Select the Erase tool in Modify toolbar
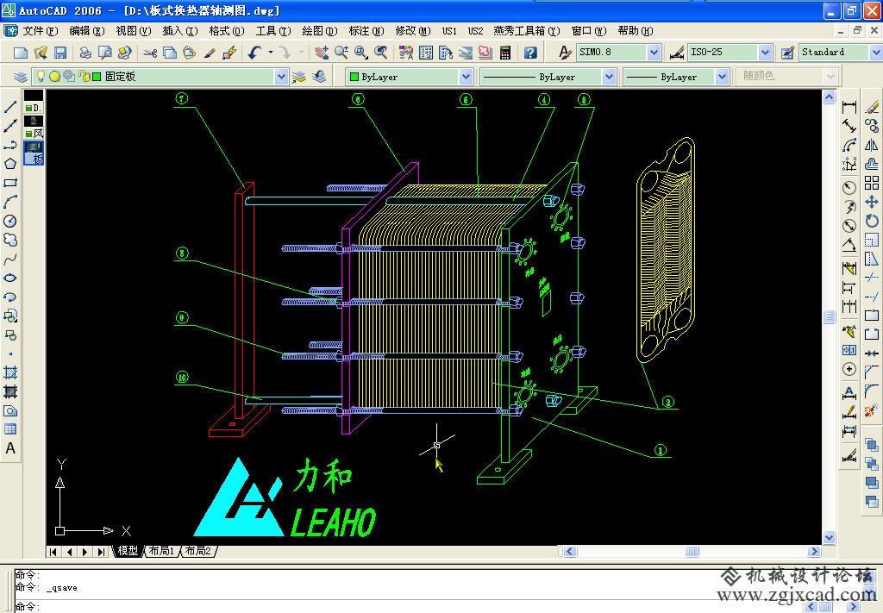 point(872,107)
